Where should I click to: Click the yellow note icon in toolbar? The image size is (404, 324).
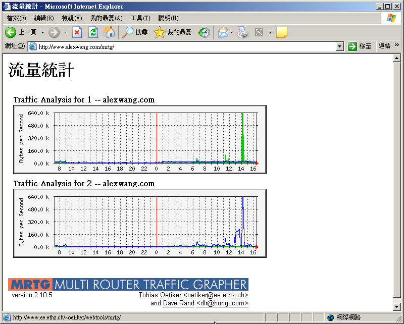(282, 32)
